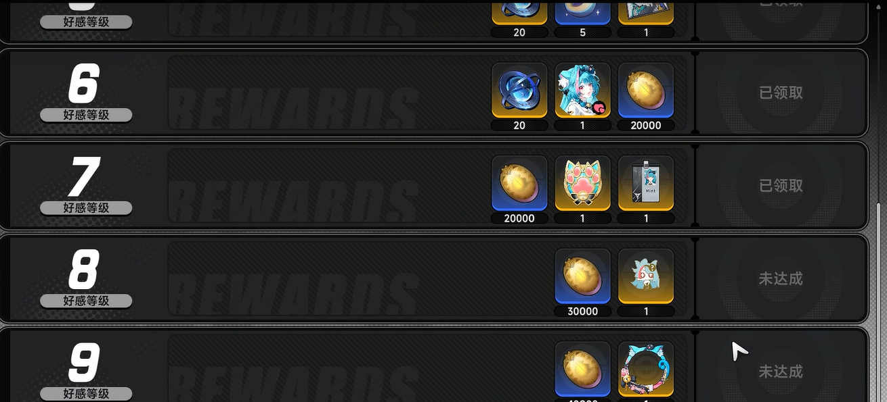Click the 已领取 button for level 7
The image size is (887, 402).
tap(781, 185)
